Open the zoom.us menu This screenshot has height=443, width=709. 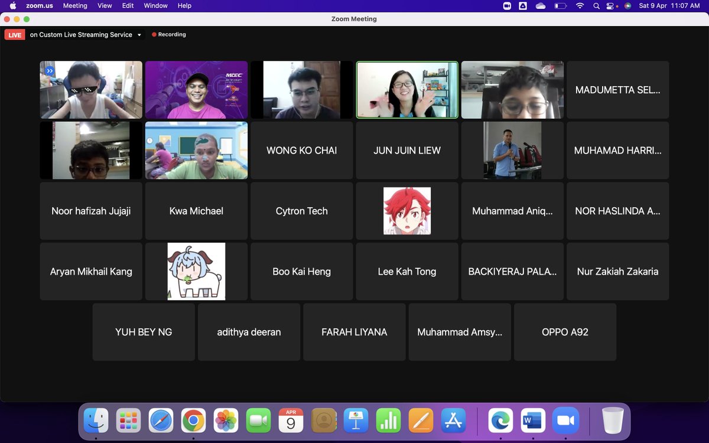coord(40,5)
